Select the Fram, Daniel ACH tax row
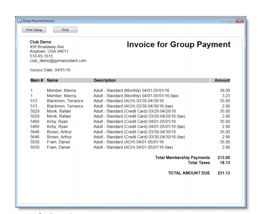The width and height of the screenshot is (257, 214). coord(130,147)
